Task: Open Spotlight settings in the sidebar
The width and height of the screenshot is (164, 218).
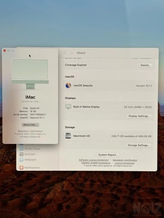Action: pos(27,154)
